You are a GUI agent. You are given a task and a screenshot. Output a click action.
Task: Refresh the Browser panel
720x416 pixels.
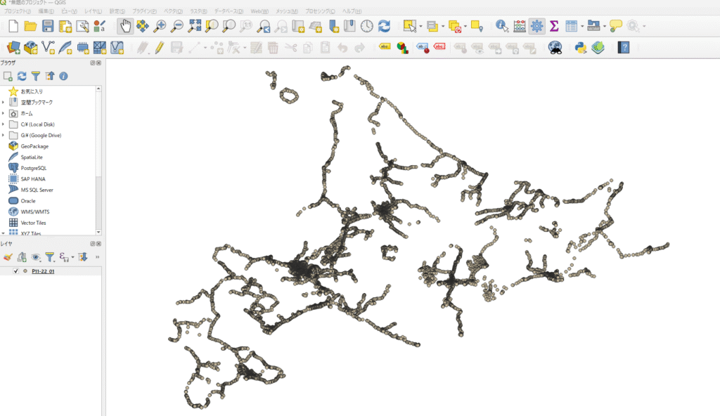[22, 76]
